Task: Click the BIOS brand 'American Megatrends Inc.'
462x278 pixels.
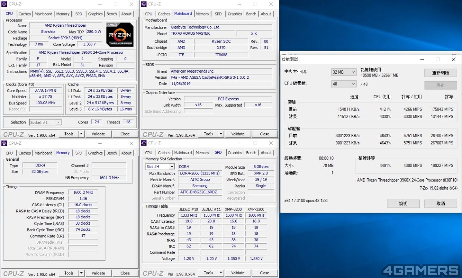Action: tap(221, 71)
